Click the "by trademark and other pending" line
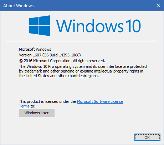The height and width of the screenshot is (145, 164). (81, 71)
